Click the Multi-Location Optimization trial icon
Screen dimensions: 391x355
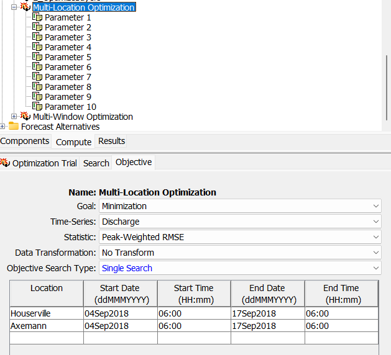click(x=25, y=7)
